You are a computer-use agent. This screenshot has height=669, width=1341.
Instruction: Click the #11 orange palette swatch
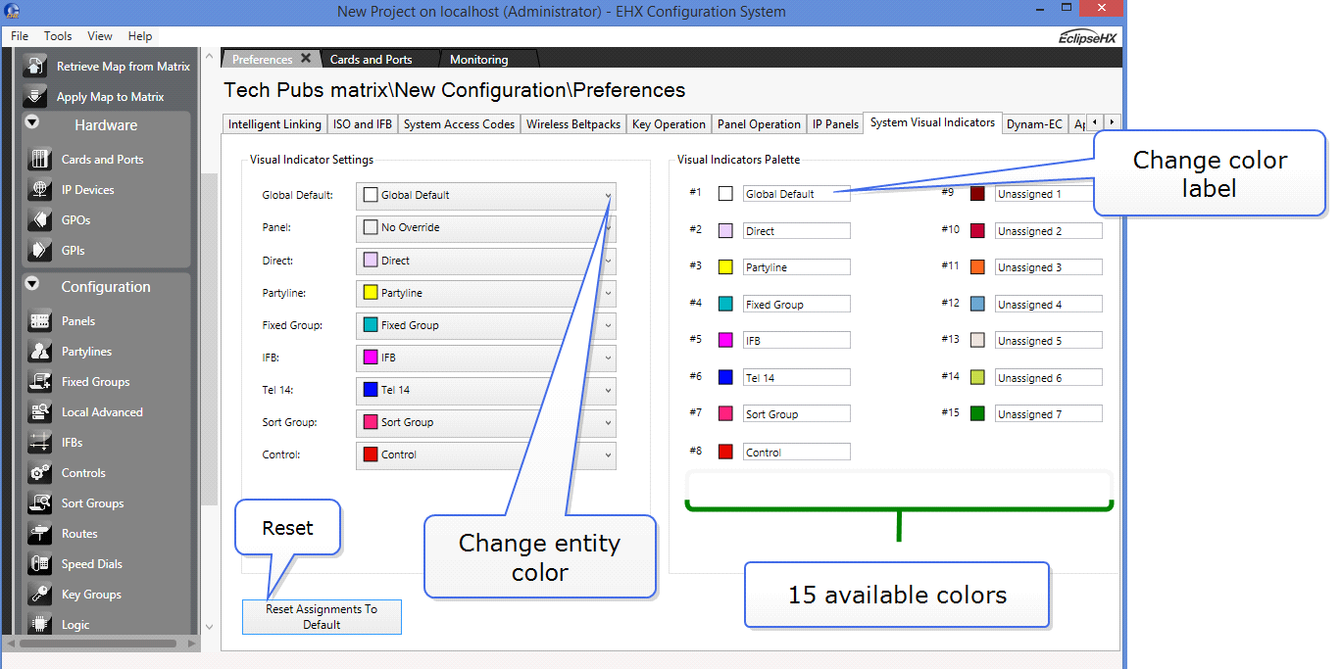977,266
